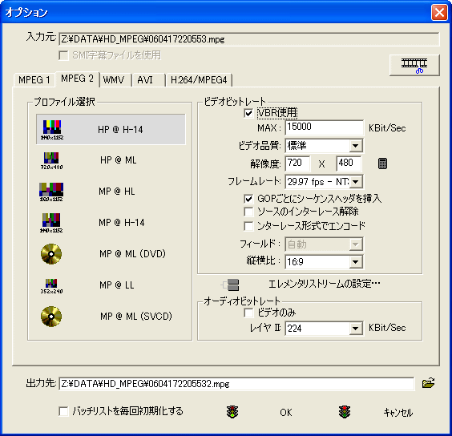Click the film strip preview icon button
This screenshot has width=452, height=436.
[414, 65]
